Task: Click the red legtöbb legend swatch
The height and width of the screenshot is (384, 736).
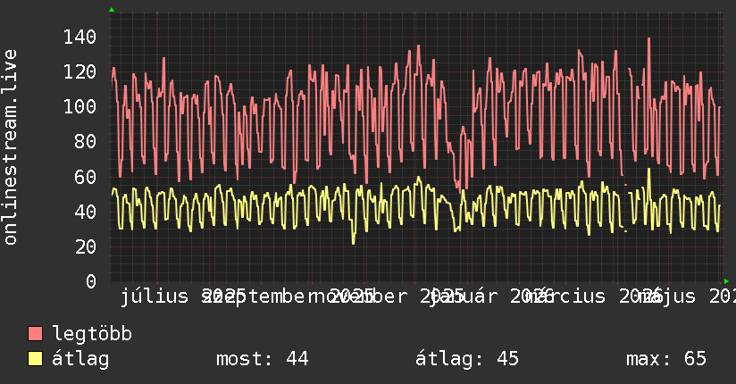Action: [x=35, y=333]
